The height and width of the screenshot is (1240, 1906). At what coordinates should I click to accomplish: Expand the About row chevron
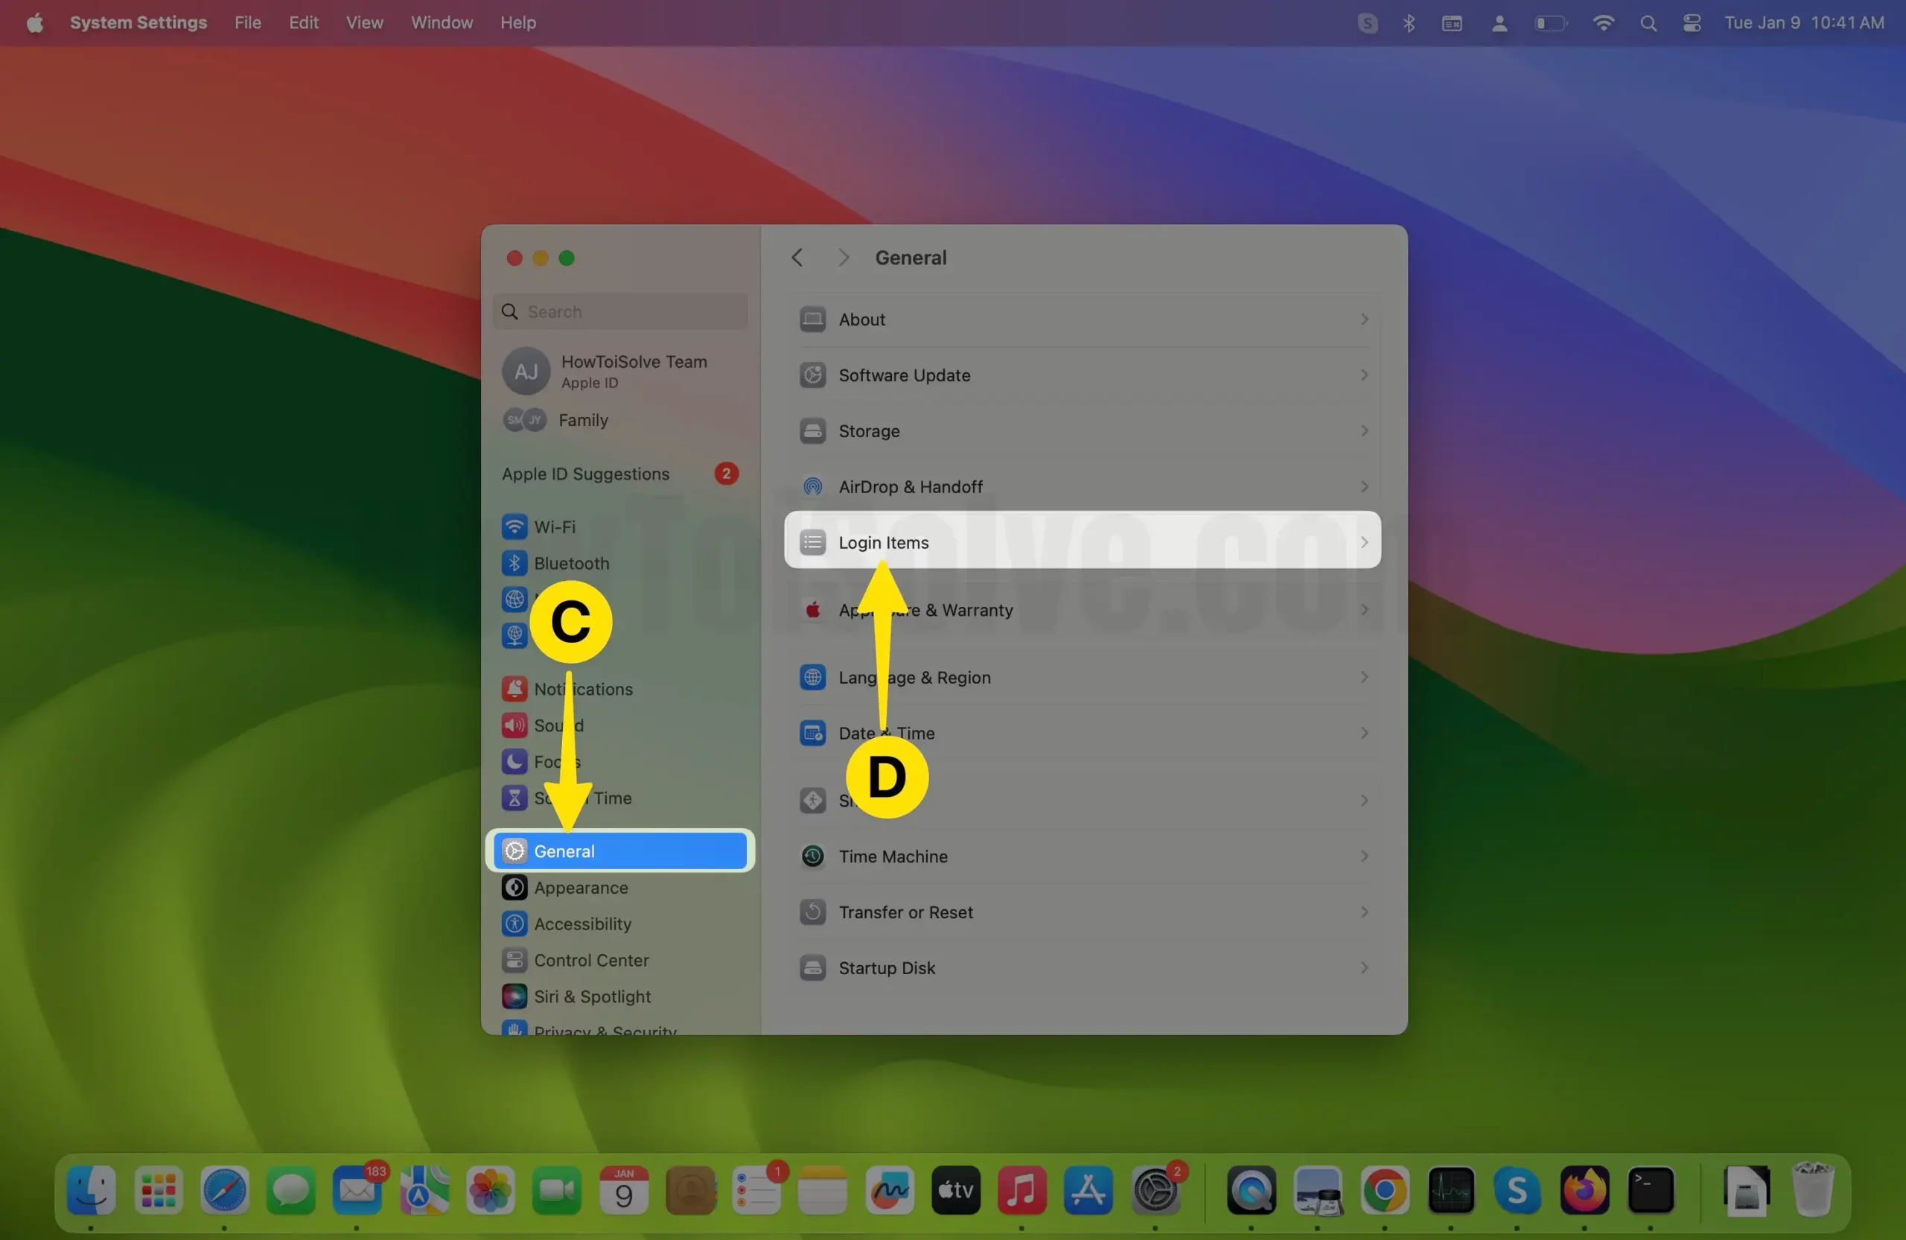(x=1364, y=319)
